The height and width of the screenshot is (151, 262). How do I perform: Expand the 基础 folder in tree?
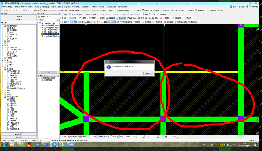[3, 90]
